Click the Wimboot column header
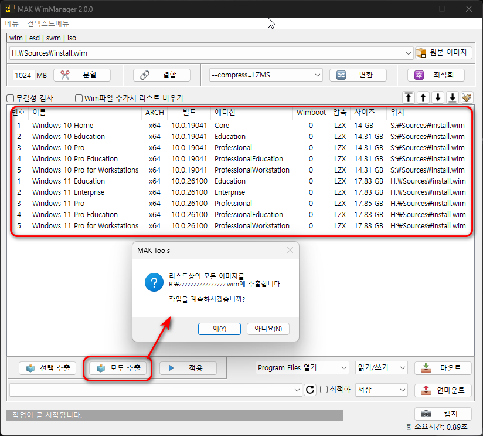This screenshot has height=436, width=483. tap(311, 112)
